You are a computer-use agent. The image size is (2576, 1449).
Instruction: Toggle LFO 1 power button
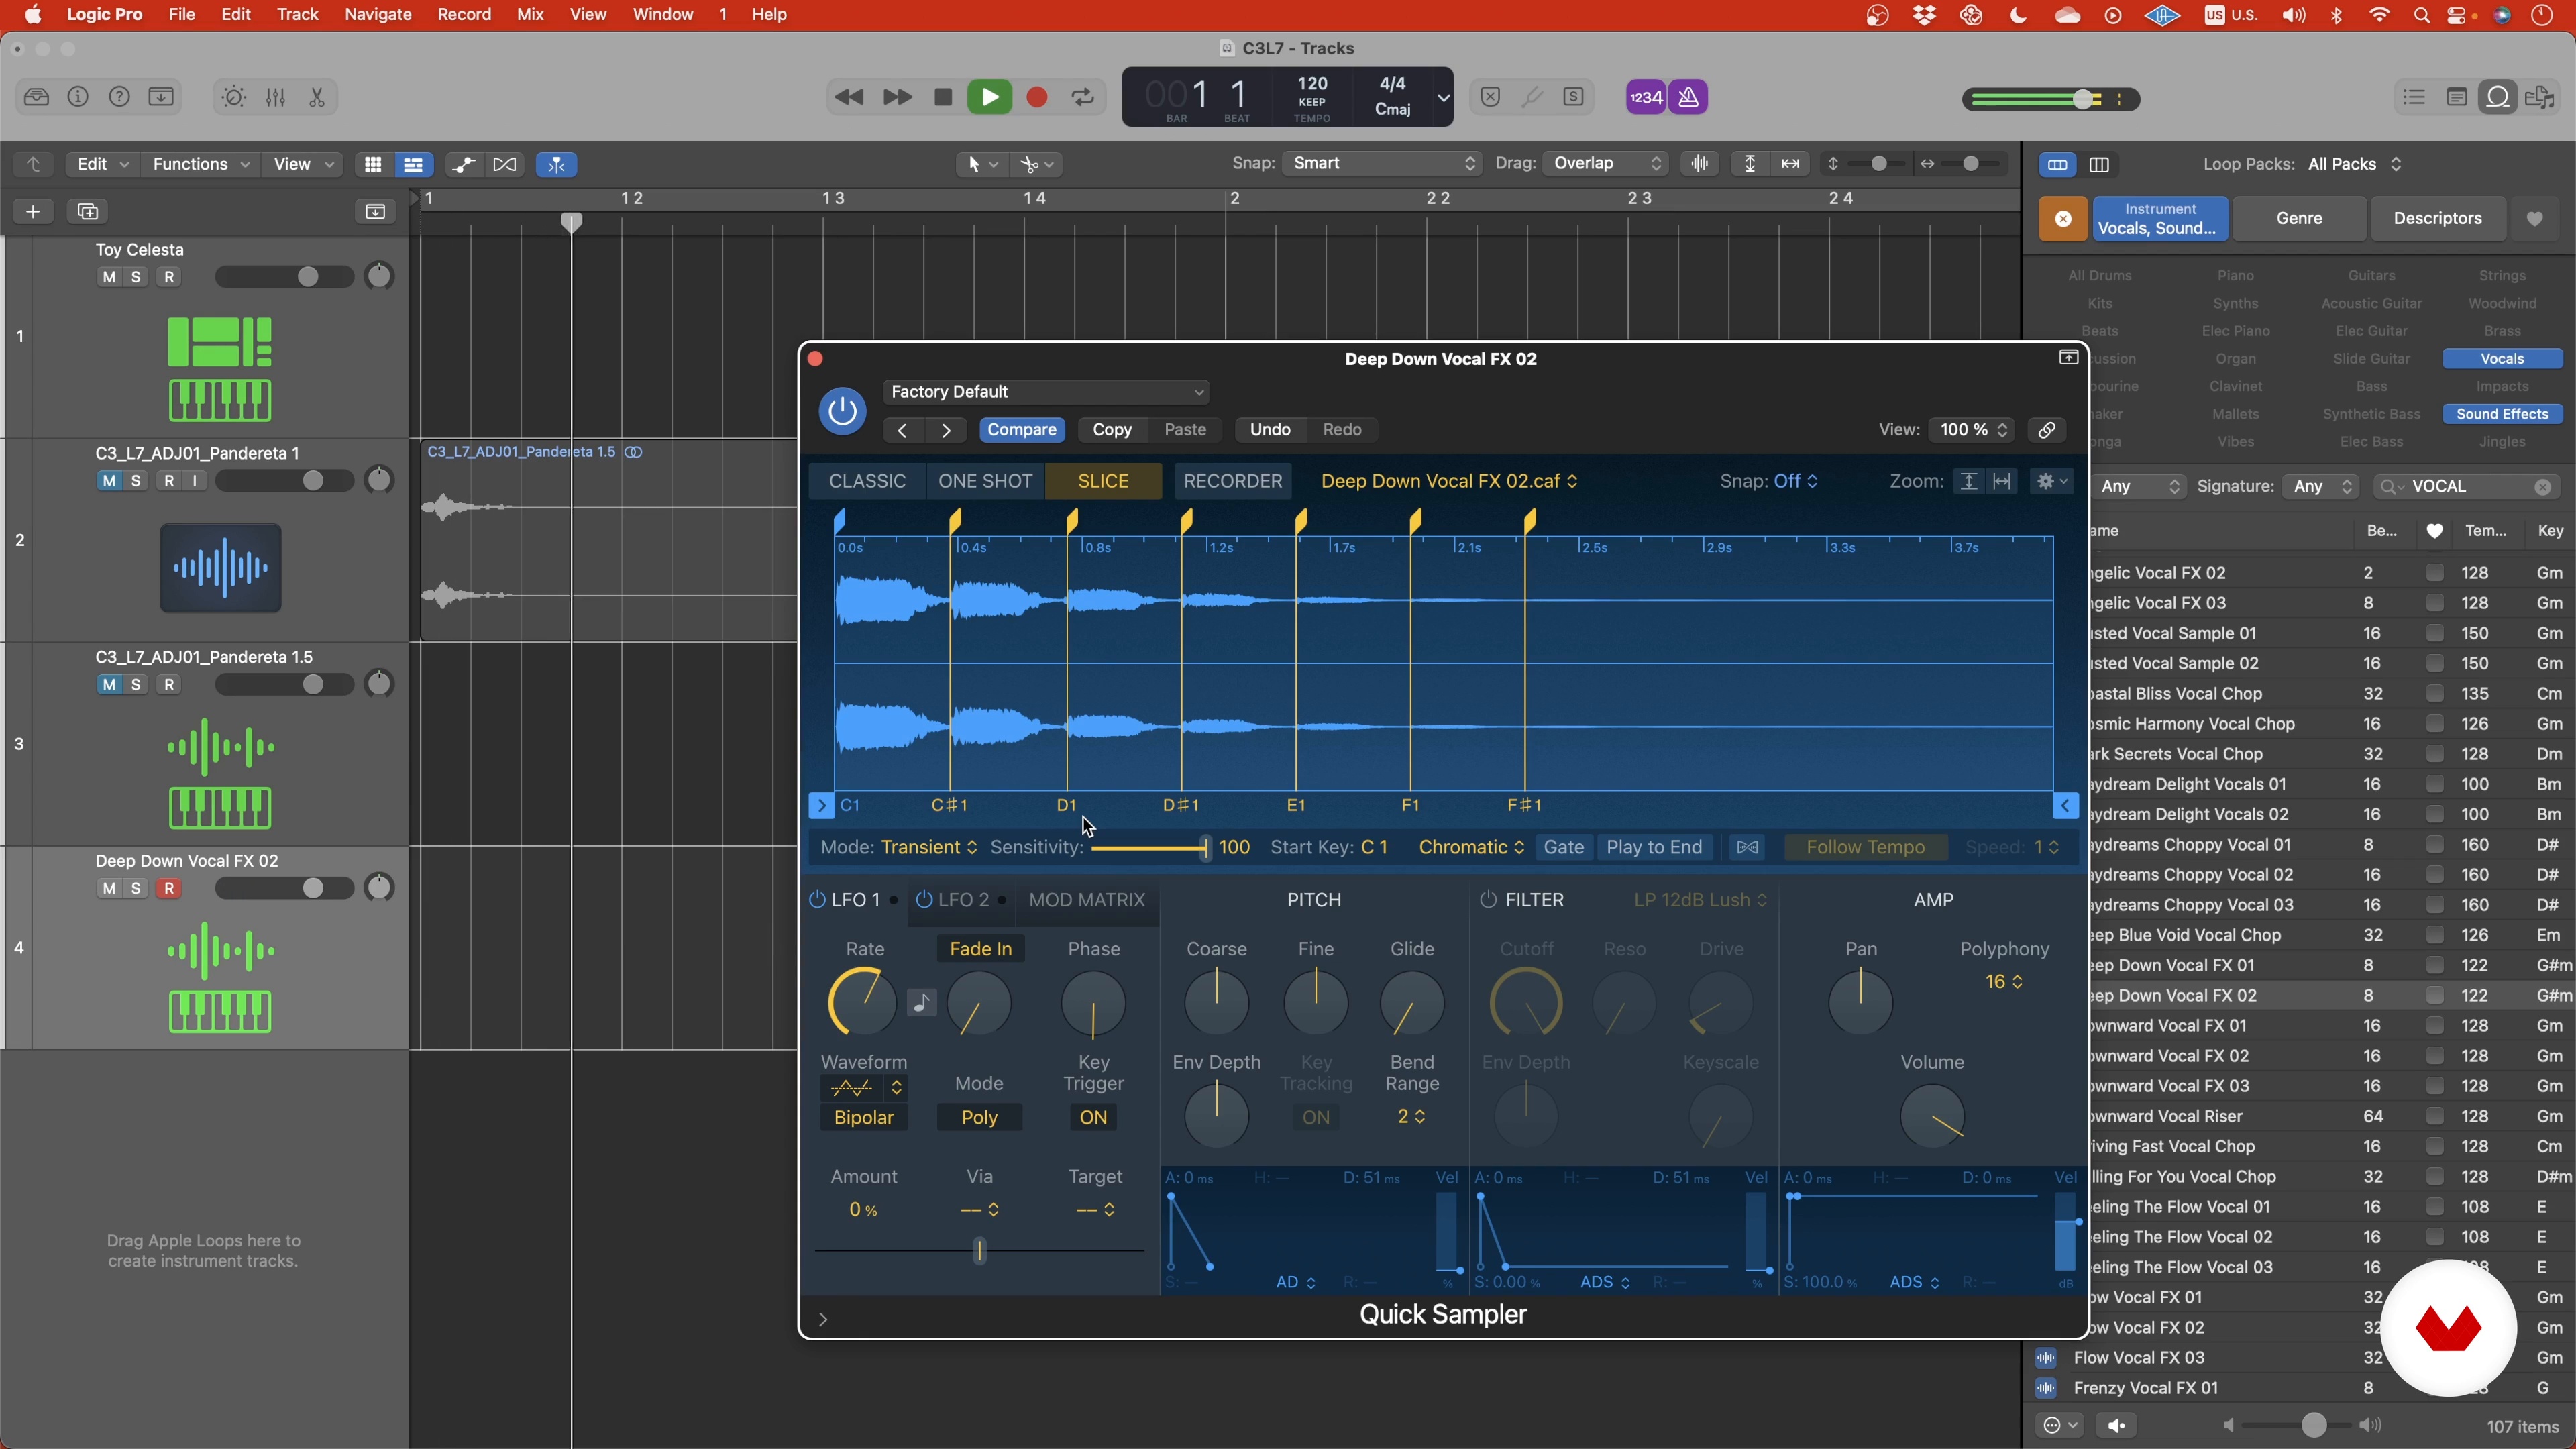pyautogui.click(x=817, y=900)
